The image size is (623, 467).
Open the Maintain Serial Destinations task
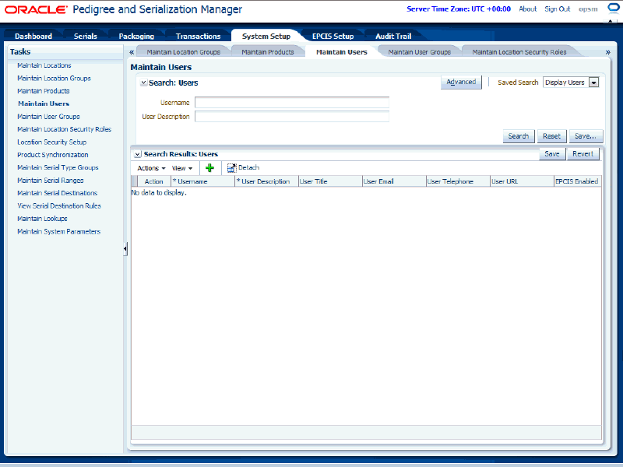(57, 193)
